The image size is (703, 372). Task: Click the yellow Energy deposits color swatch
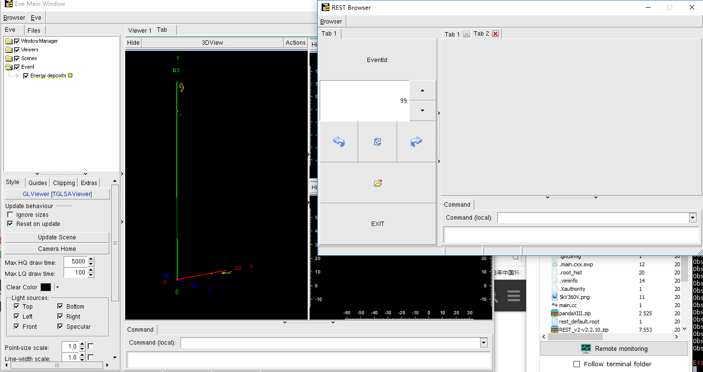[x=70, y=75]
